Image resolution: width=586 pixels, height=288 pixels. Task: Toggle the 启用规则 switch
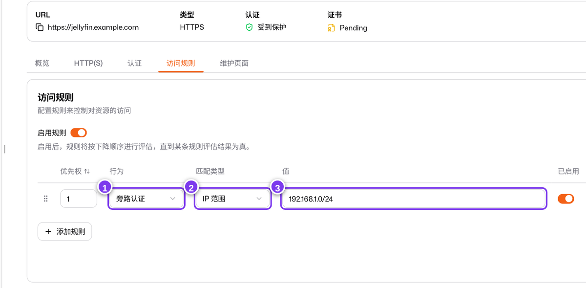(x=79, y=133)
